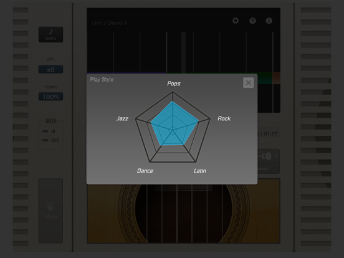Open the info icon
The width and height of the screenshot is (344, 258).
coord(269,21)
